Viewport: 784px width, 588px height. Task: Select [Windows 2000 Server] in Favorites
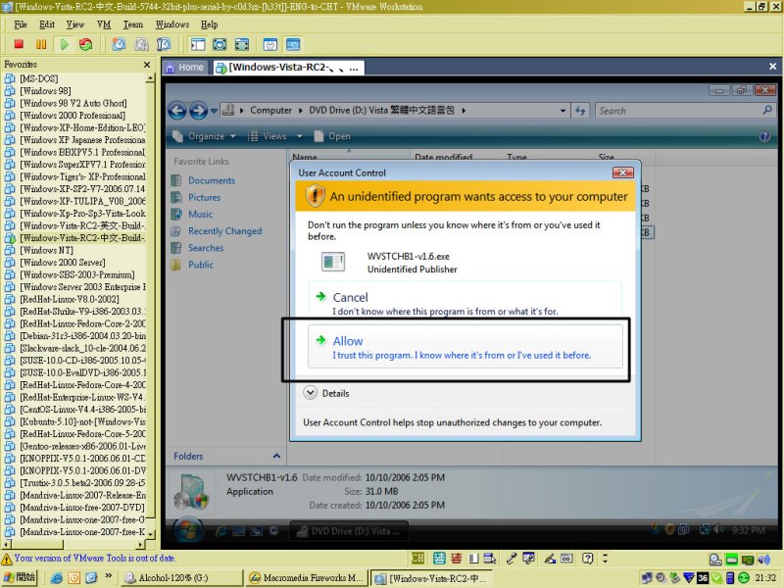pyautogui.click(x=63, y=263)
